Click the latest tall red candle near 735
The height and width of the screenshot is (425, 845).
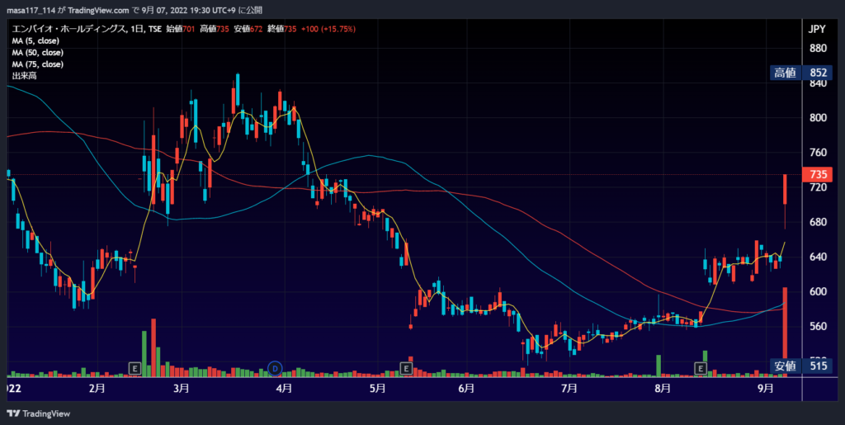point(786,190)
